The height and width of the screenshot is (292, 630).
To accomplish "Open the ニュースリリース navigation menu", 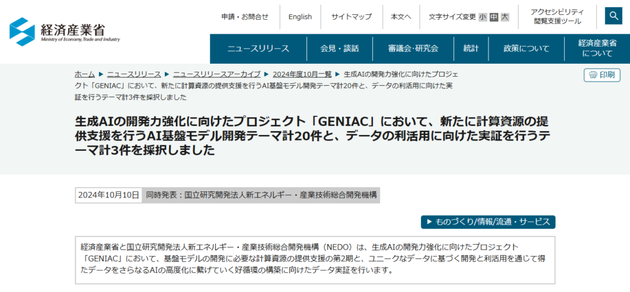I will pos(258,48).
